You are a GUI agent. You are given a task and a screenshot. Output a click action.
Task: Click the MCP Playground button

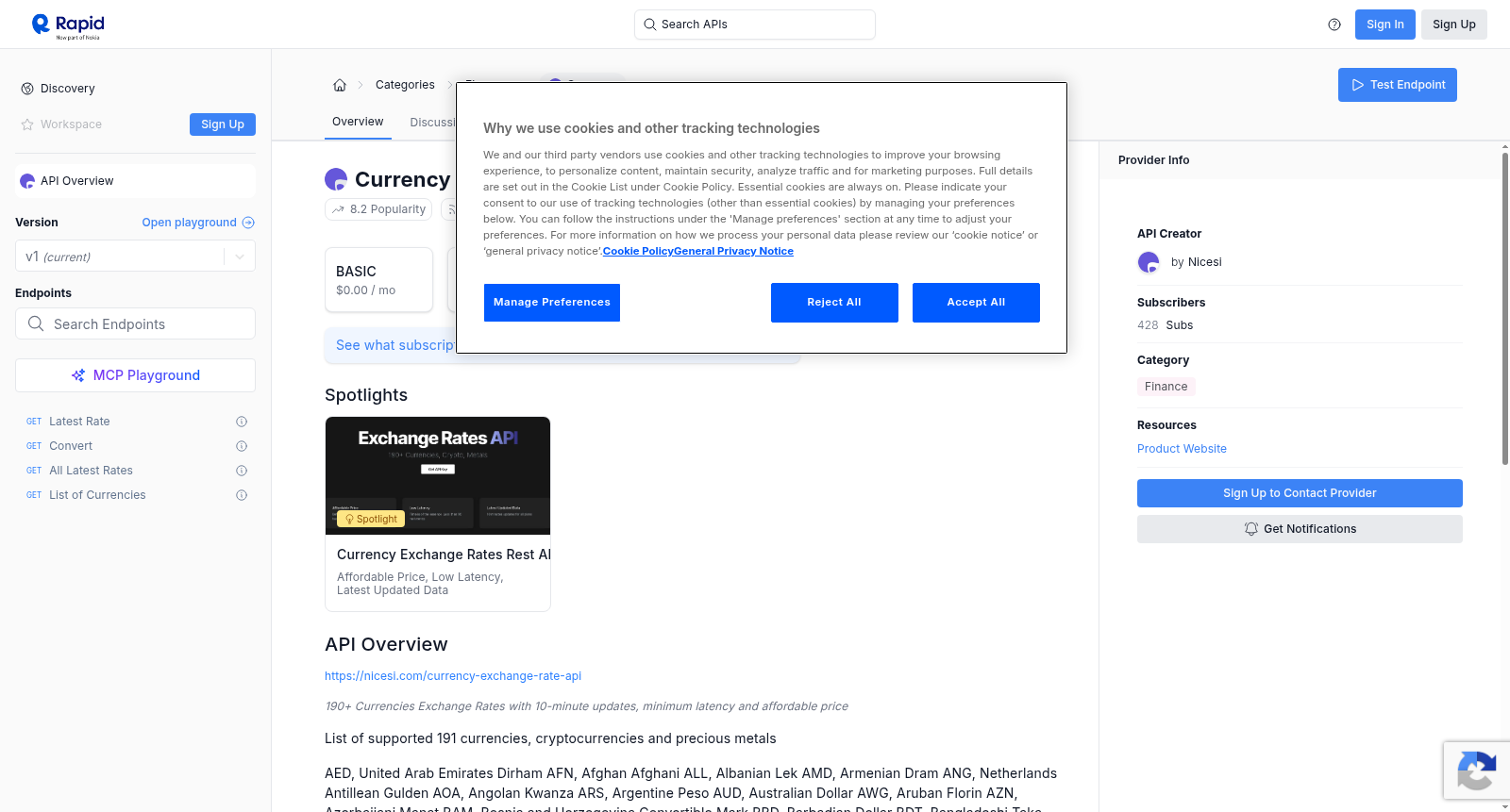coord(135,375)
